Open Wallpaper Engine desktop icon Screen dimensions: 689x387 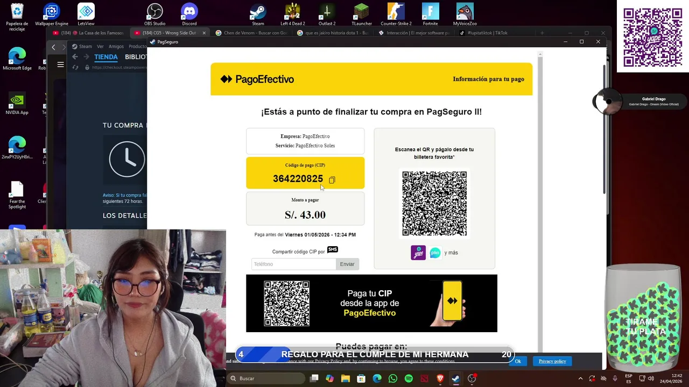[x=52, y=15]
